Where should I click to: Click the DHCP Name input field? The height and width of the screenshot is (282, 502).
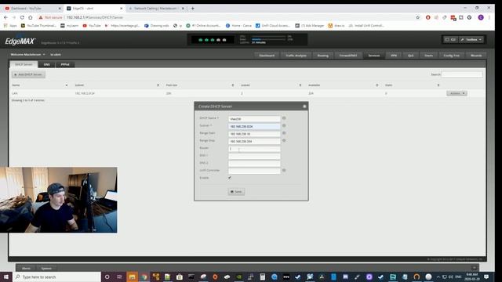coord(254,118)
